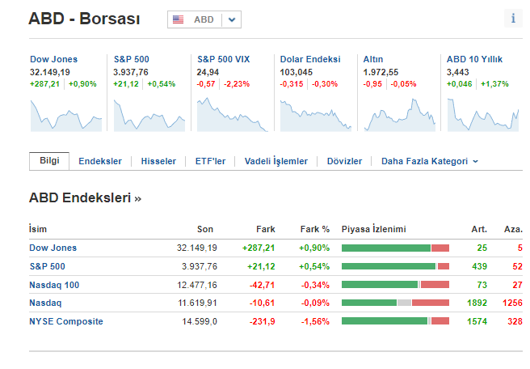Screen dimensions: 530x369
Task: Open the NYSE Composite link
Action: [66, 321]
